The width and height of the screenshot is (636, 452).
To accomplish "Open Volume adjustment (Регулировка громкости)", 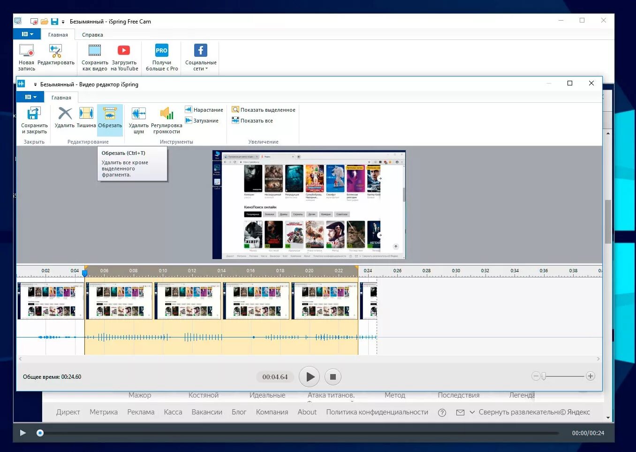I will coord(167,121).
